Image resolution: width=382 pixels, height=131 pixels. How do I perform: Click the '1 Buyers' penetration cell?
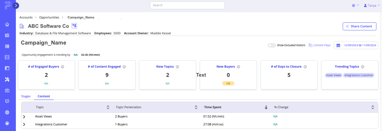(121, 124)
